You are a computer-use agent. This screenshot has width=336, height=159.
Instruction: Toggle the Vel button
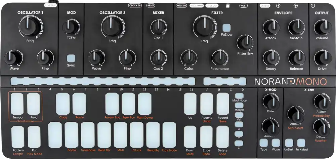point(239,115)
